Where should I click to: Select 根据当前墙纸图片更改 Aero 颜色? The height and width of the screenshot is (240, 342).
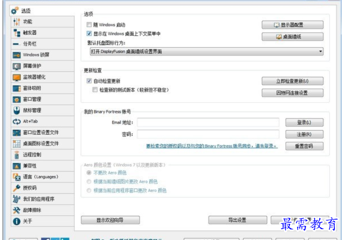89,182
